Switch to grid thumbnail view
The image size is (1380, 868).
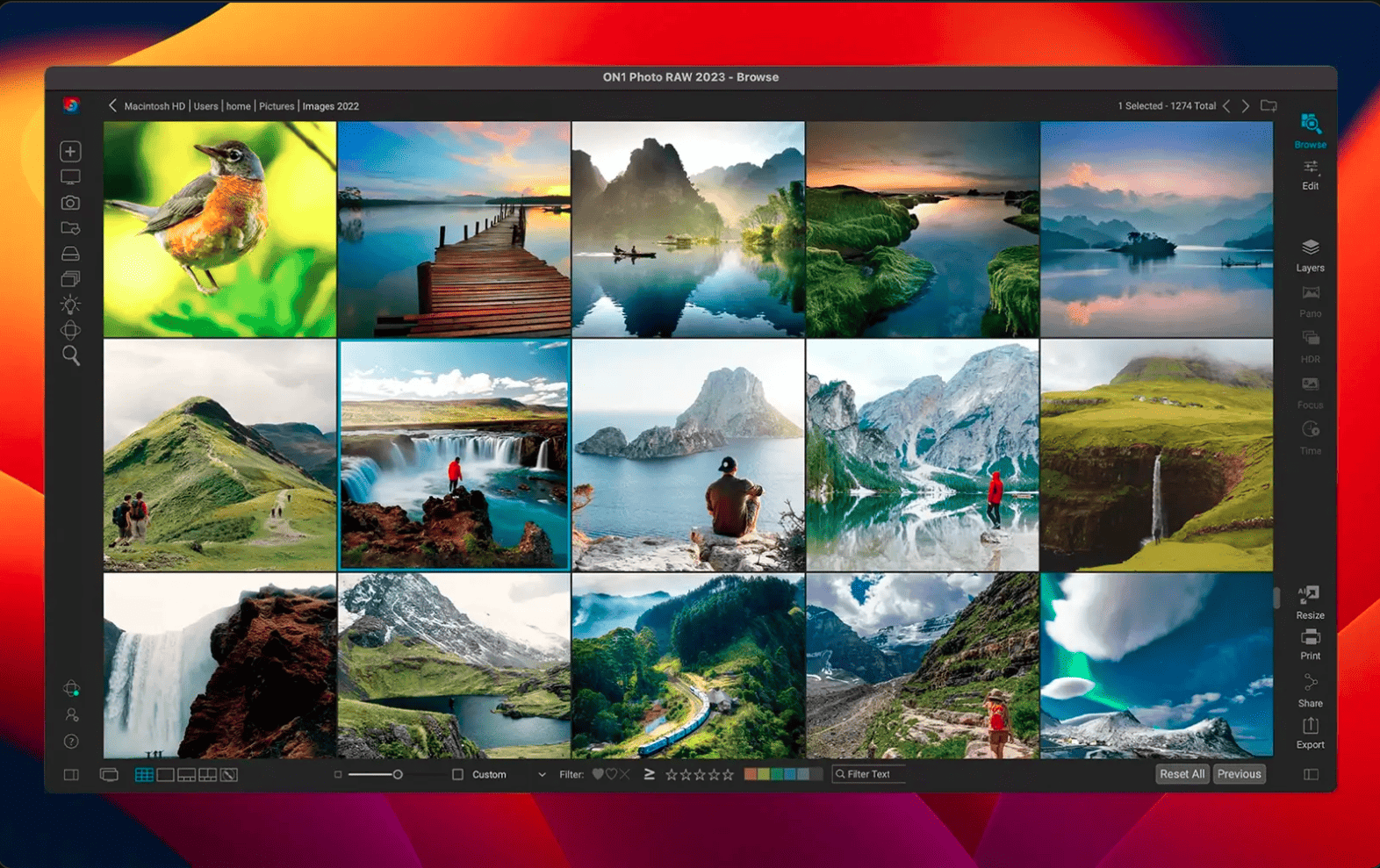coord(144,775)
